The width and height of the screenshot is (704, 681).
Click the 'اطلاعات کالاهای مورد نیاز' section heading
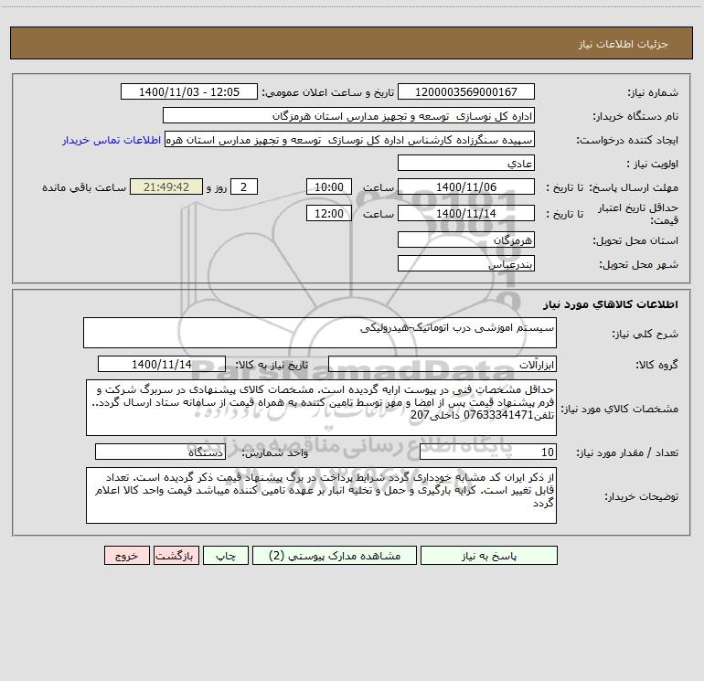tap(611, 304)
